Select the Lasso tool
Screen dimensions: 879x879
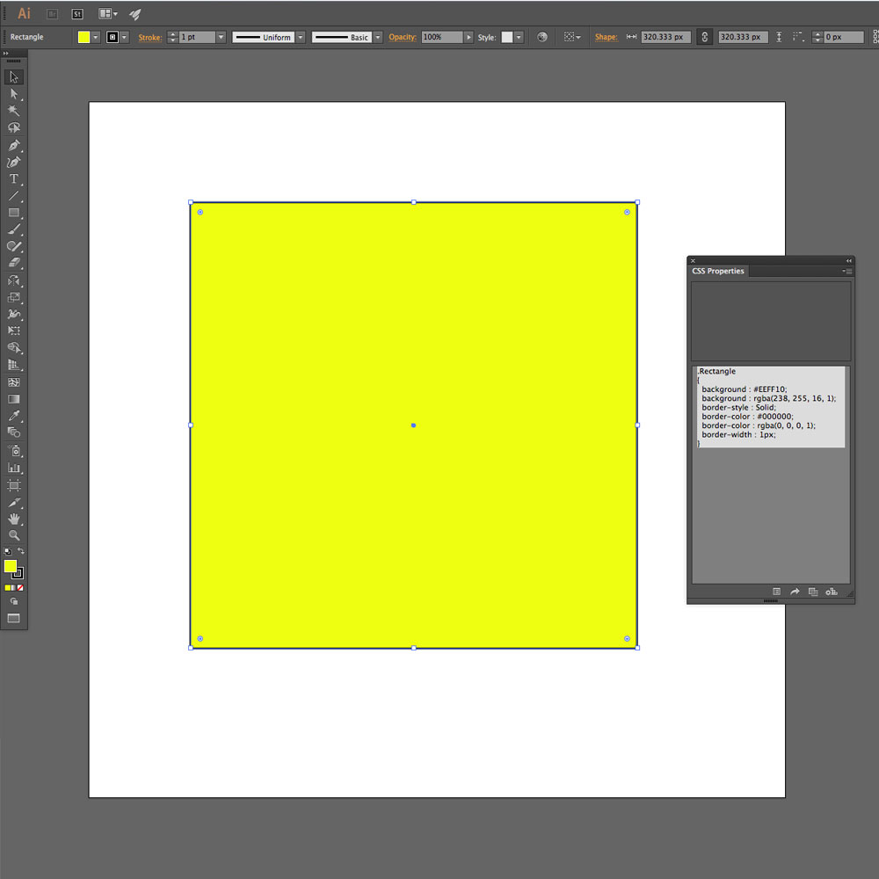coord(14,127)
